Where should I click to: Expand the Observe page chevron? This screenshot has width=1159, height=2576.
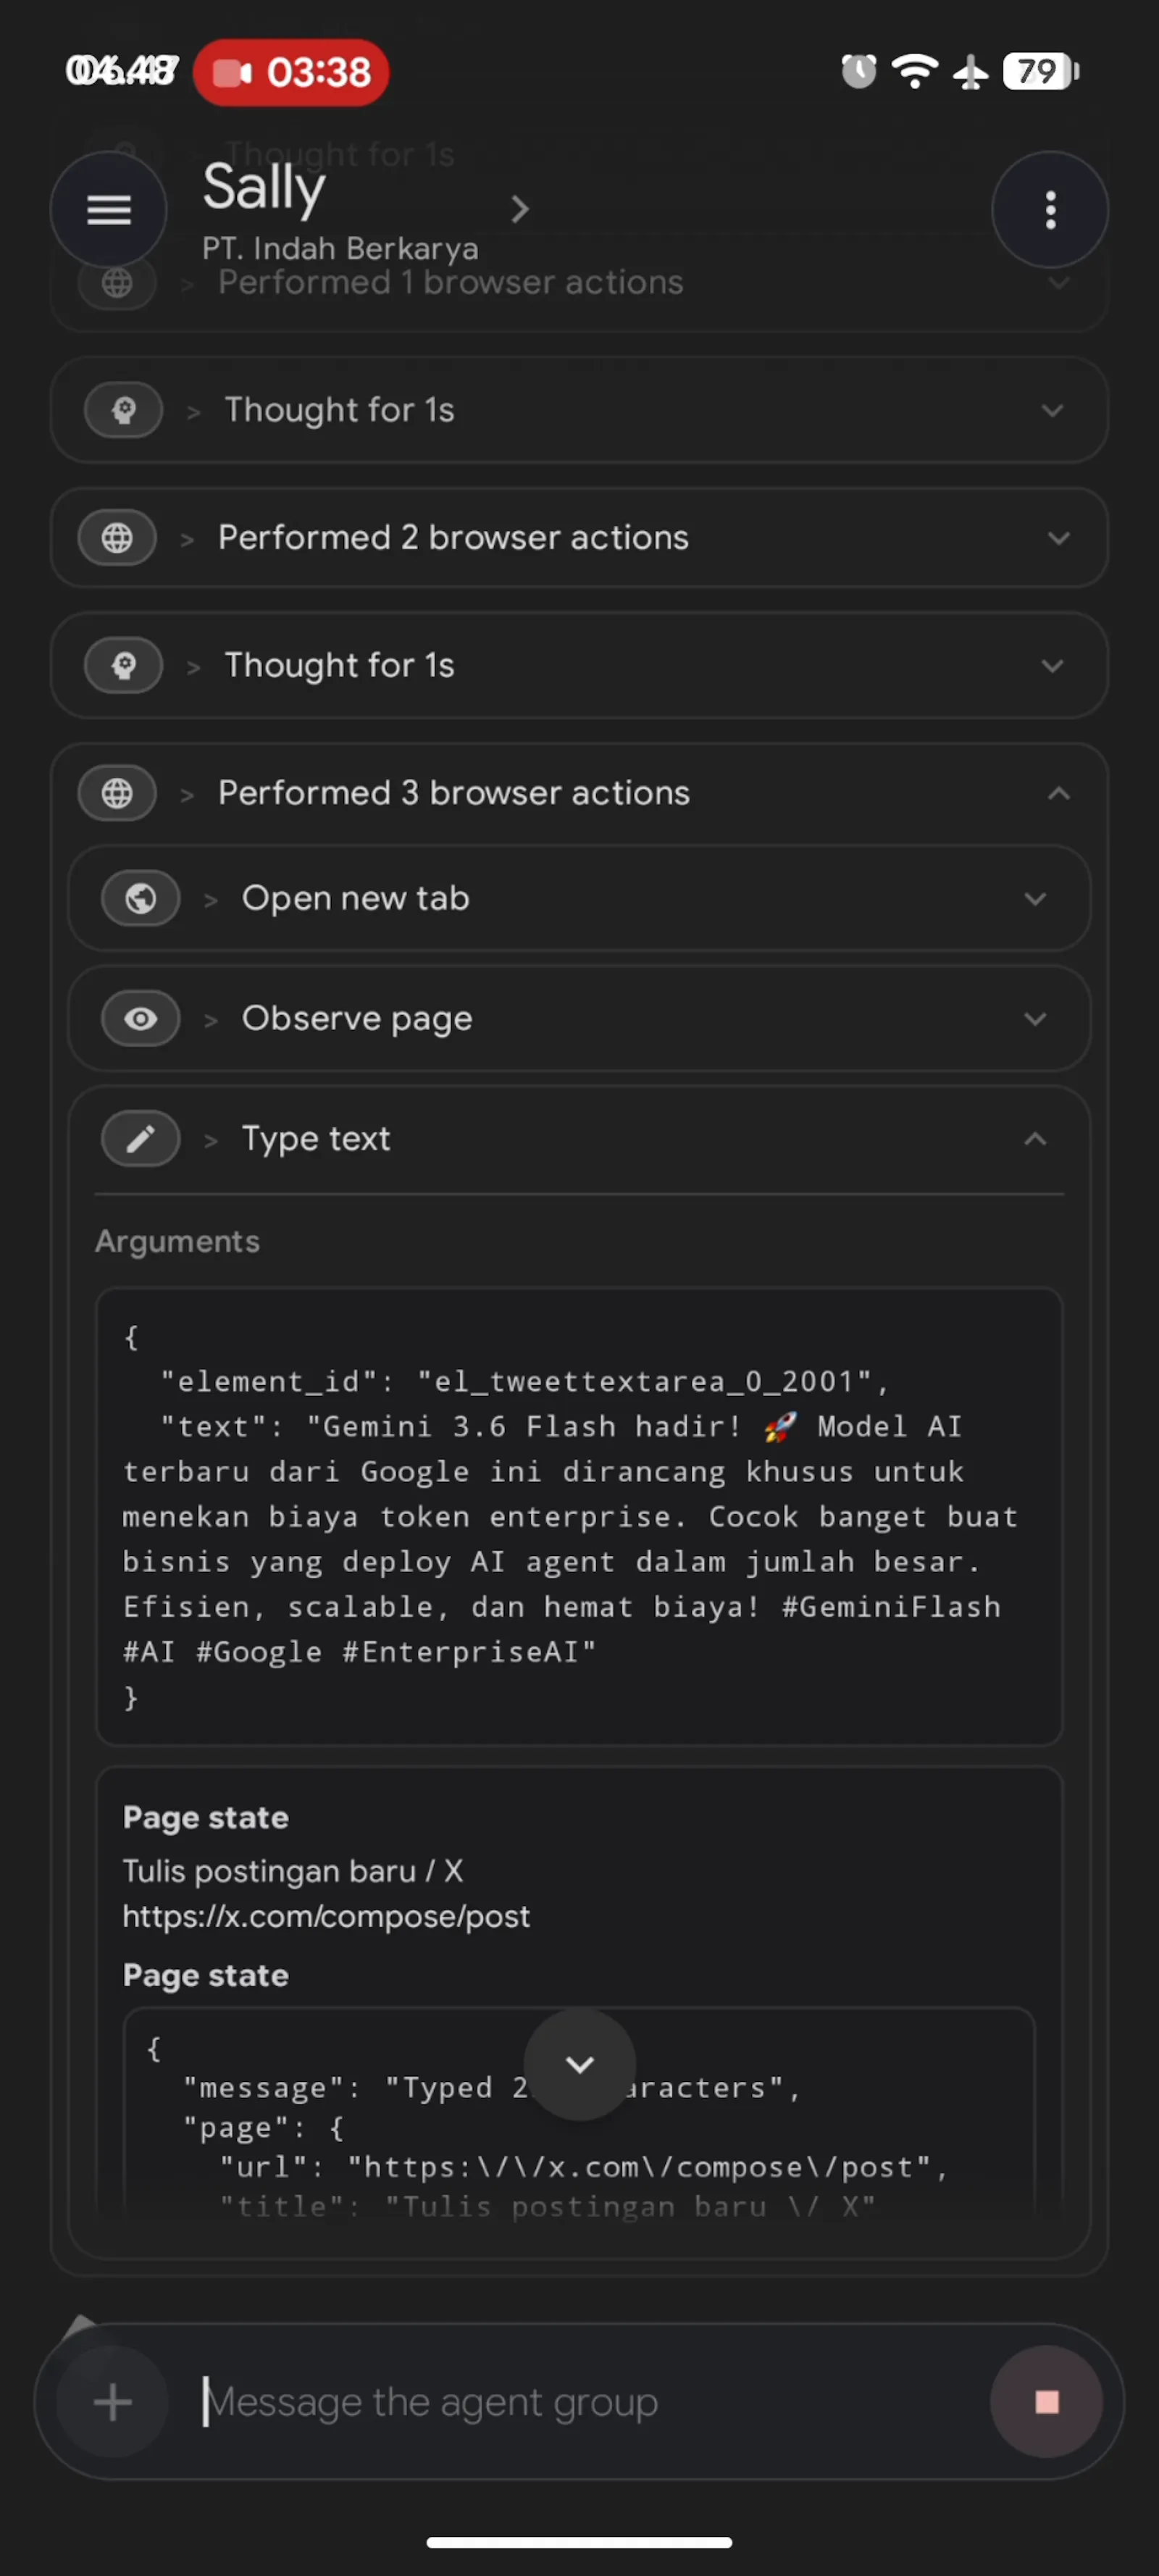coord(1035,1018)
